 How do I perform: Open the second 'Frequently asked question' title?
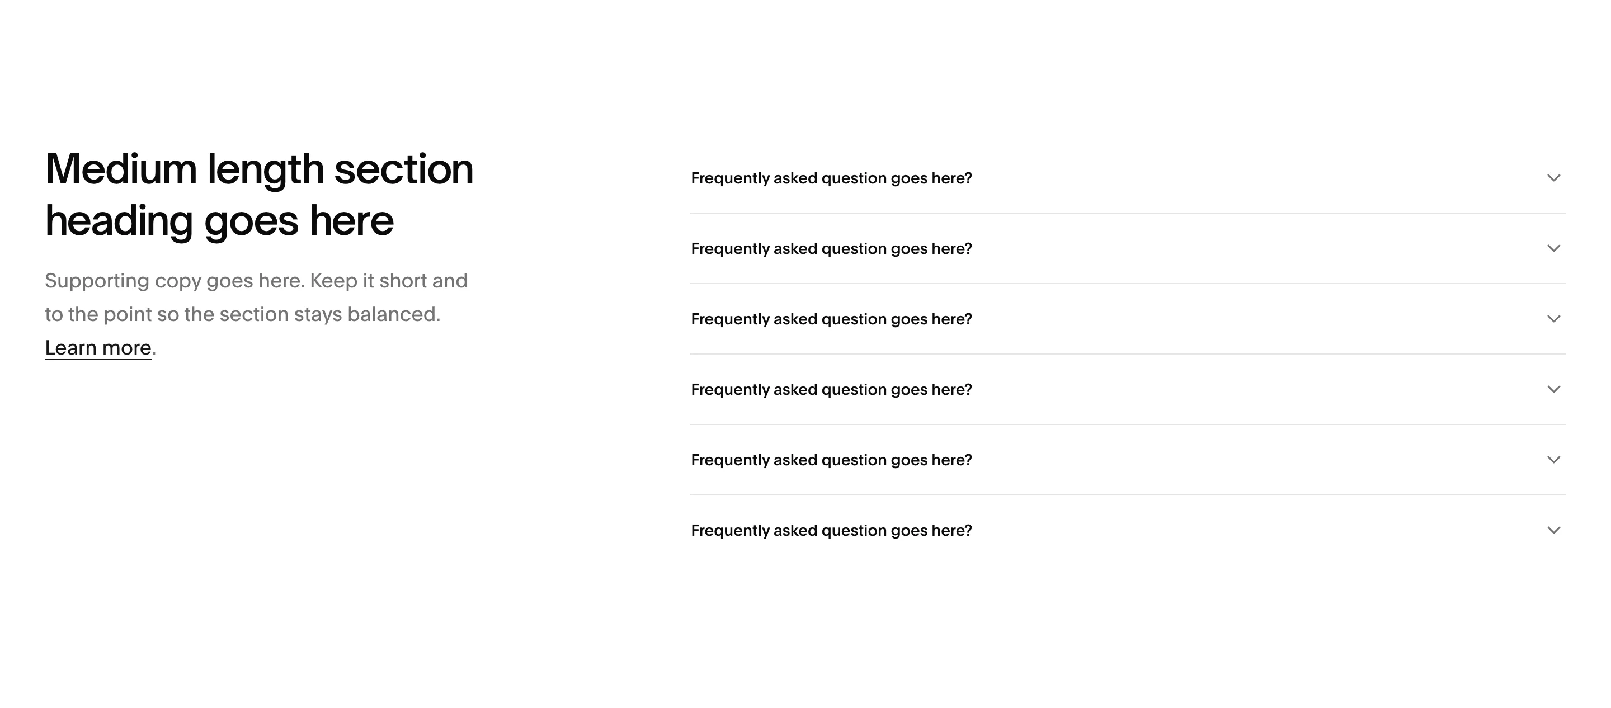[x=831, y=249]
